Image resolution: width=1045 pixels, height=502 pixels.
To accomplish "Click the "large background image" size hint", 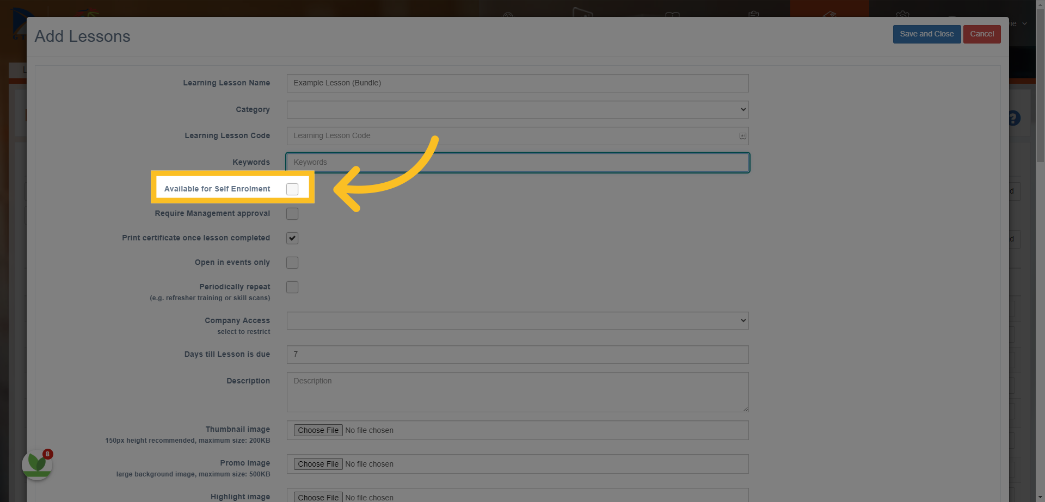I will [x=193, y=474].
